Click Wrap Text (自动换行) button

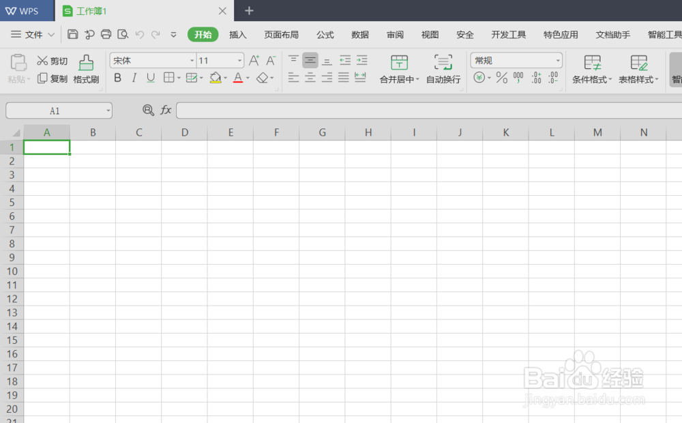pyautogui.click(x=443, y=69)
